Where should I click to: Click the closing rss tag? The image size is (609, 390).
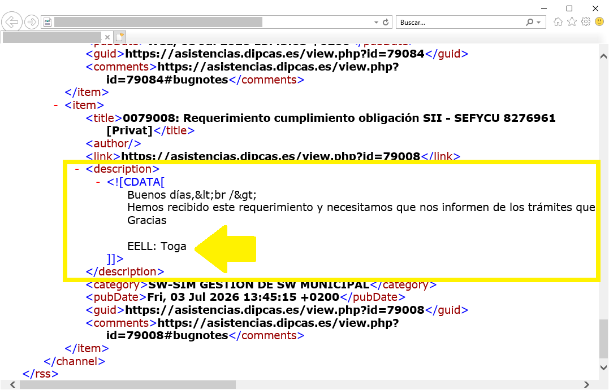coord(40,374)
